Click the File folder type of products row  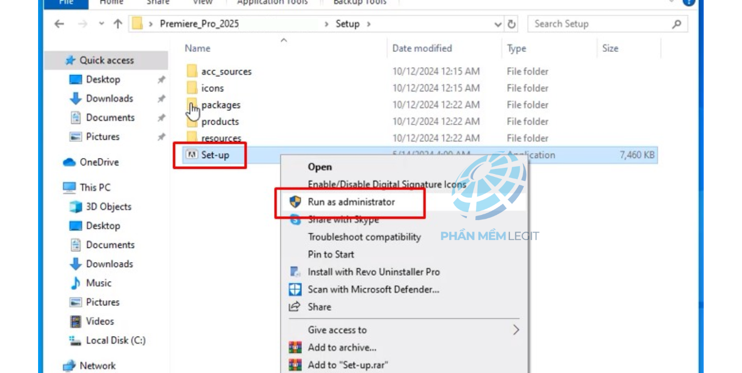(x=528, y=121)
